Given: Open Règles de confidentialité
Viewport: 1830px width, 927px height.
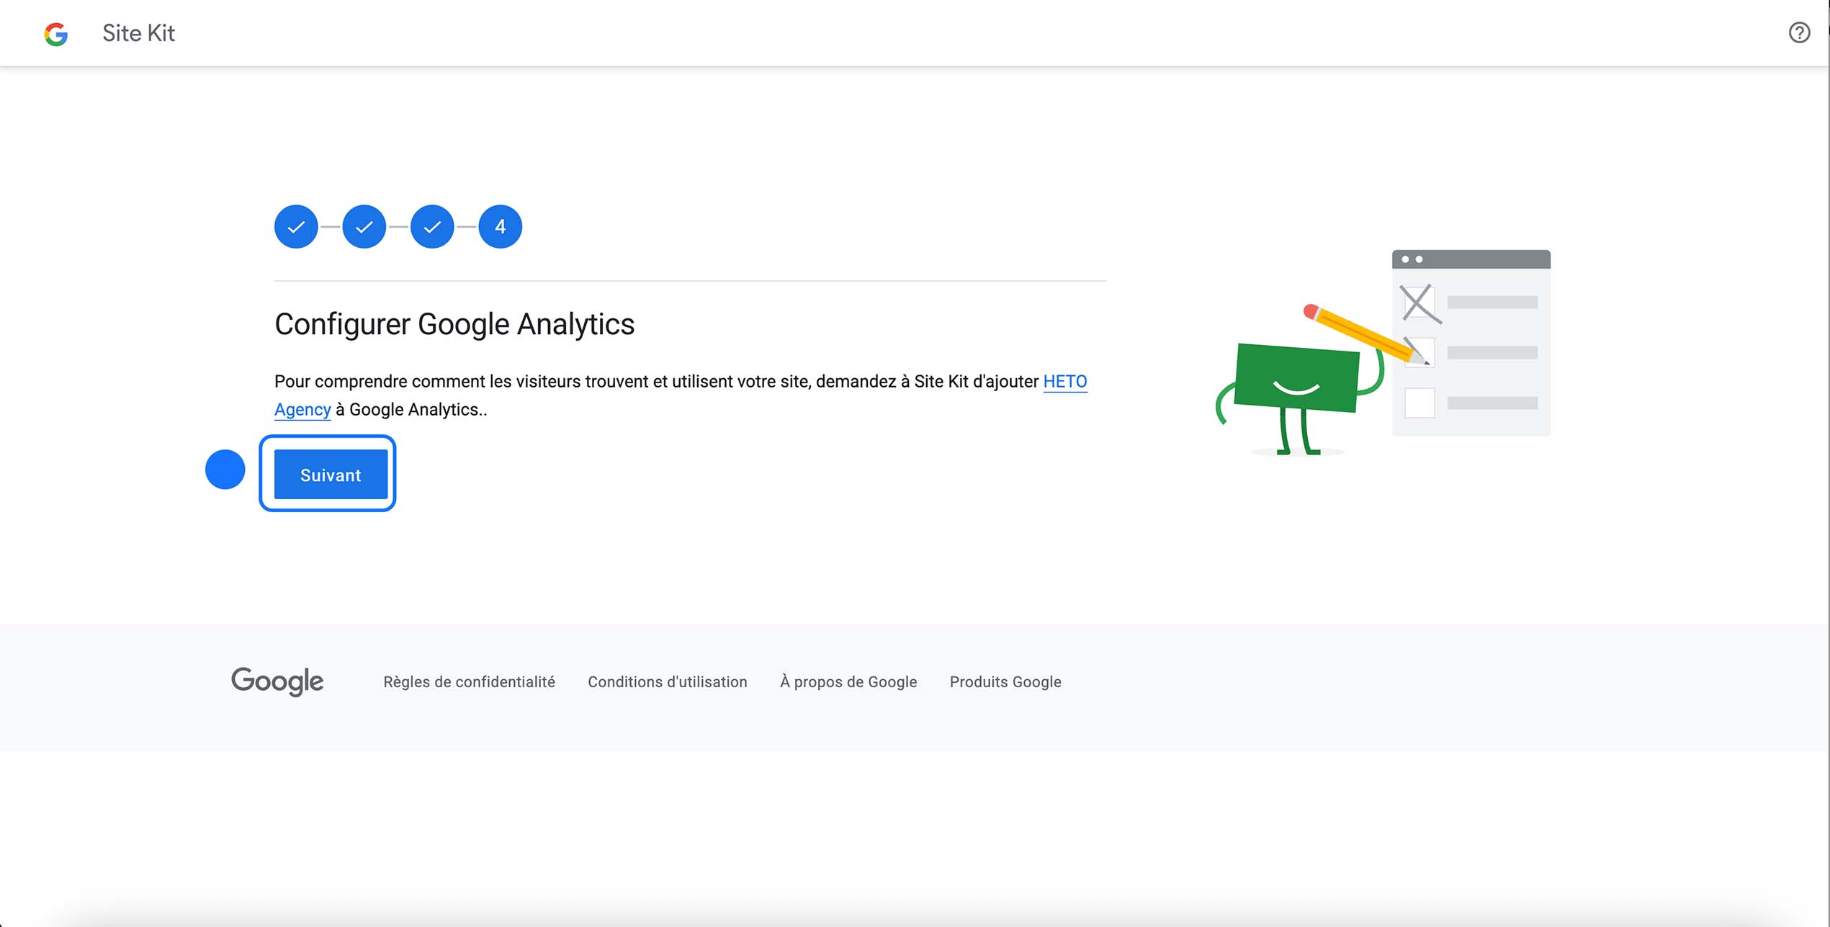Looking at the screenshot, I should point(469,681).
